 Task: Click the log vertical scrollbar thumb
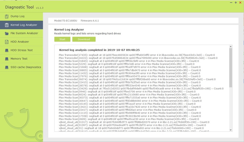click(231, 68)
